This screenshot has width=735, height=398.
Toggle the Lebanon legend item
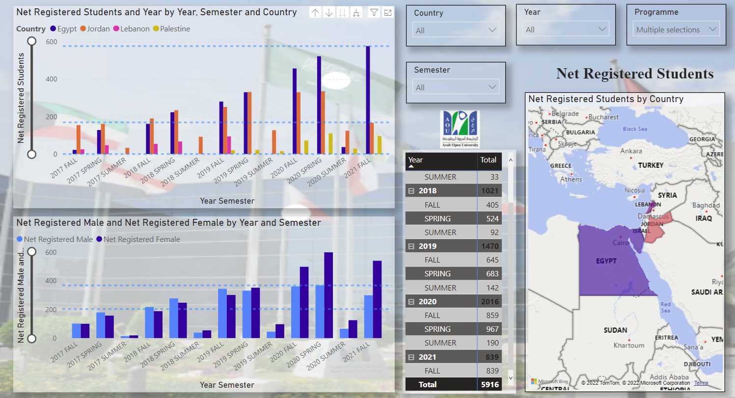click(131, 29)
